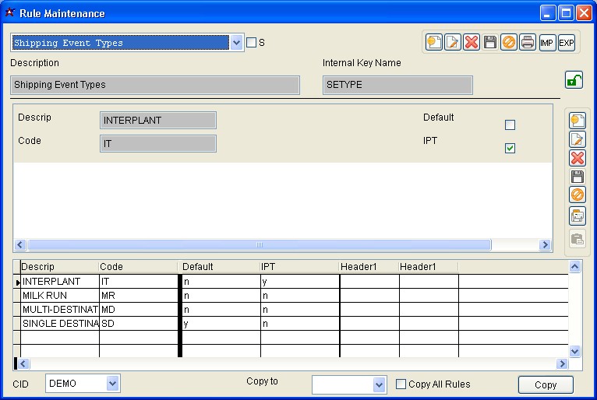Click the edit rule icon in top toolbar

pos(453,43)
